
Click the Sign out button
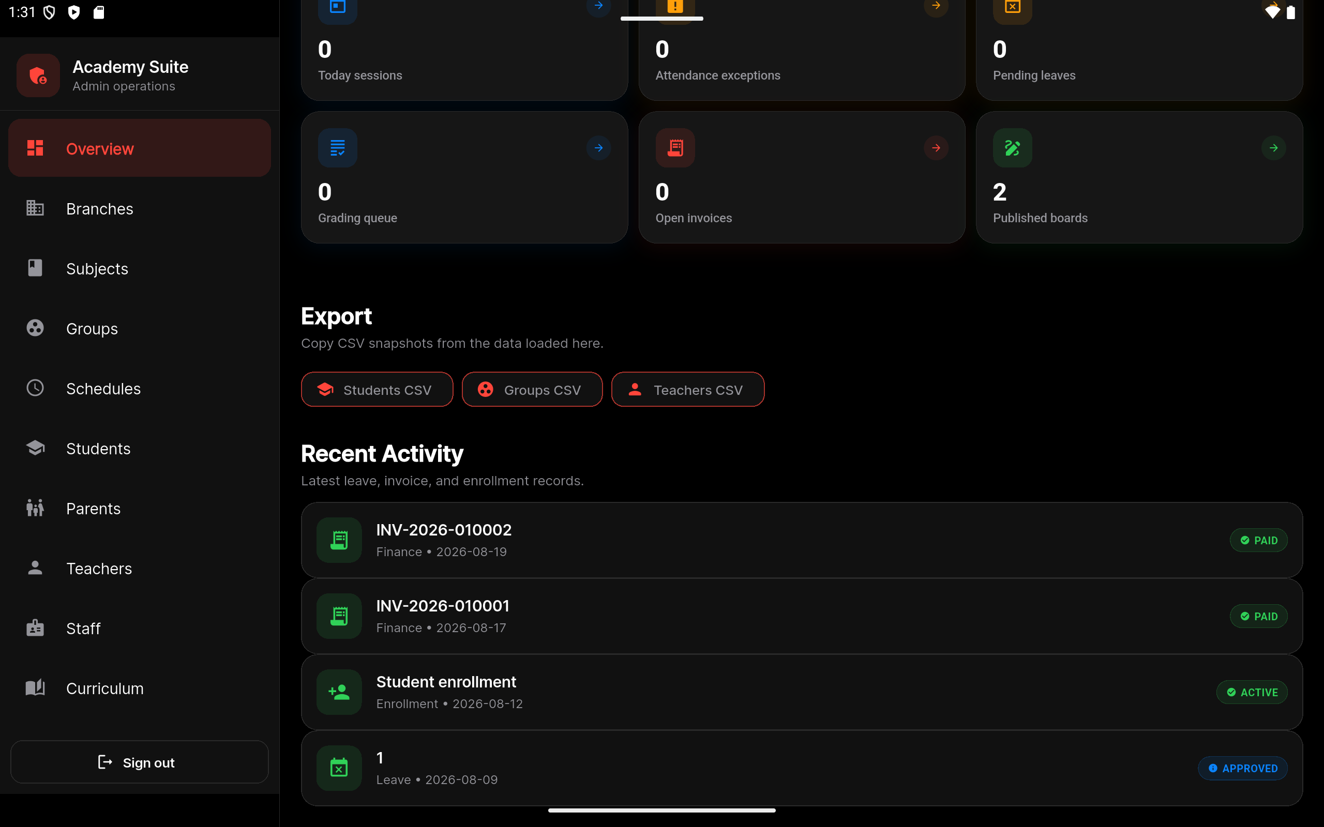point(140,762)
